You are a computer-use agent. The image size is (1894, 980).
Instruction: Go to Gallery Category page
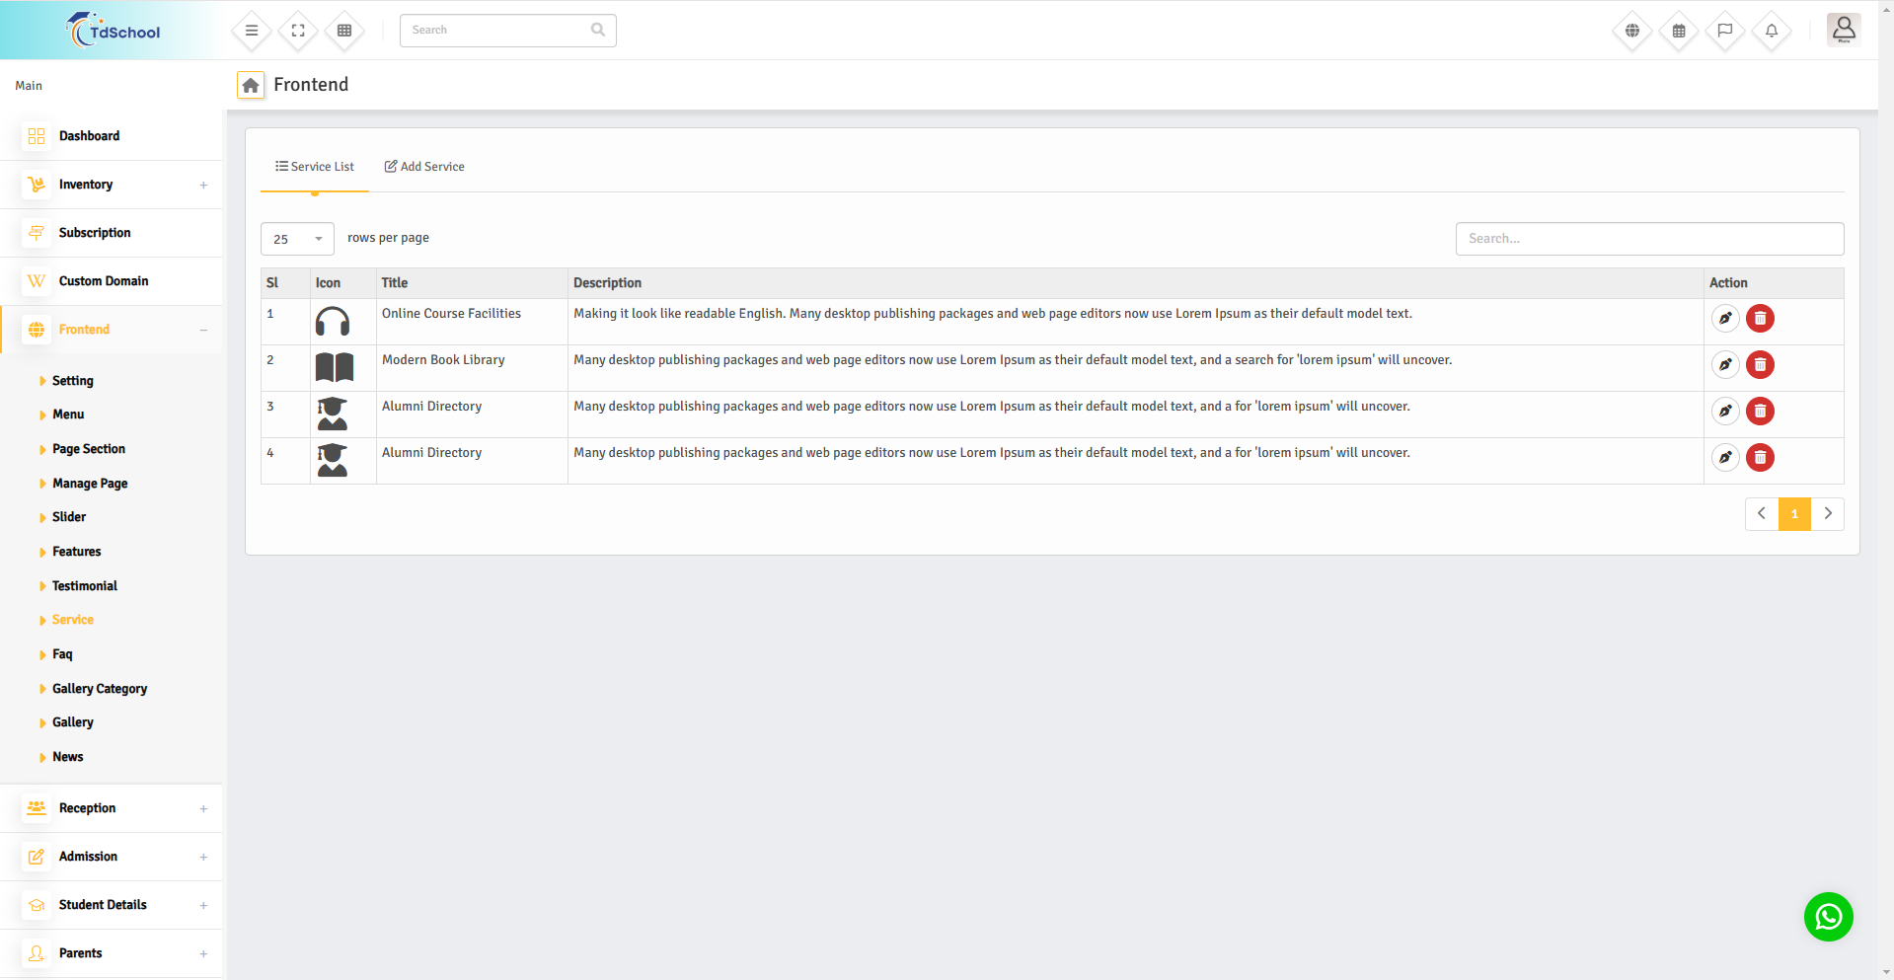[x=99, y=689]
